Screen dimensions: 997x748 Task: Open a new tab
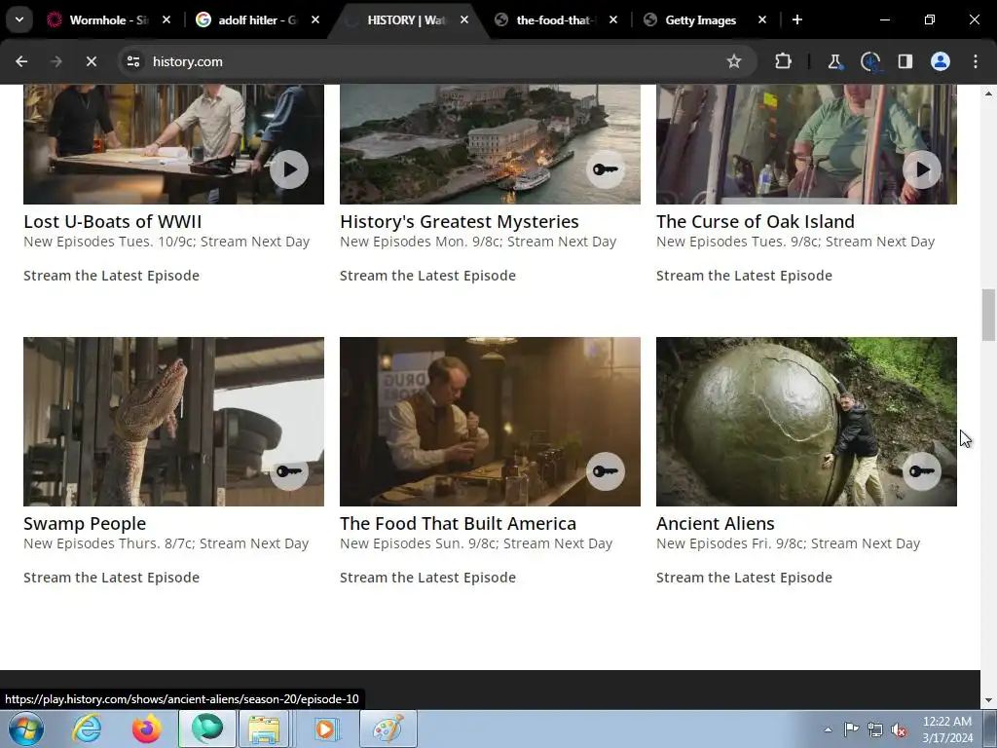[797, 19]
